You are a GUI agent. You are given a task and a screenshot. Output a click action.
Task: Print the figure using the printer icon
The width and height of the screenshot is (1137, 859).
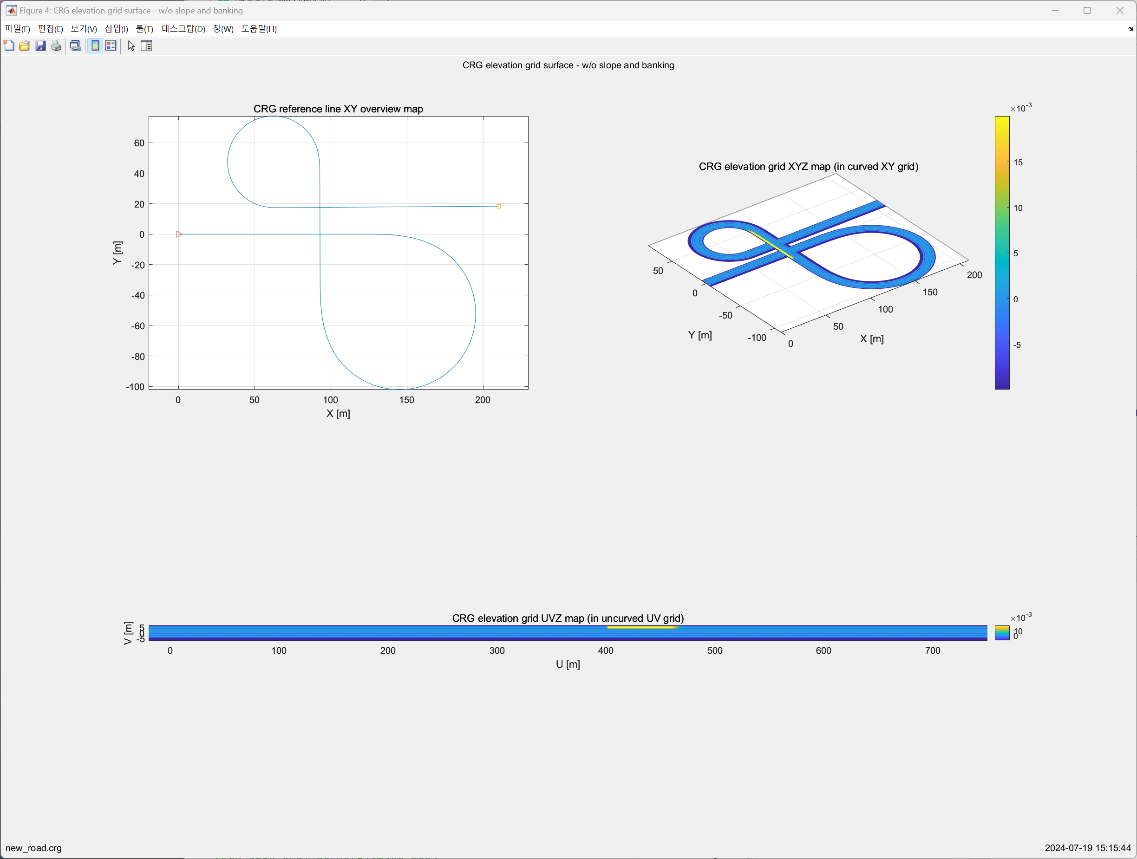56,46
